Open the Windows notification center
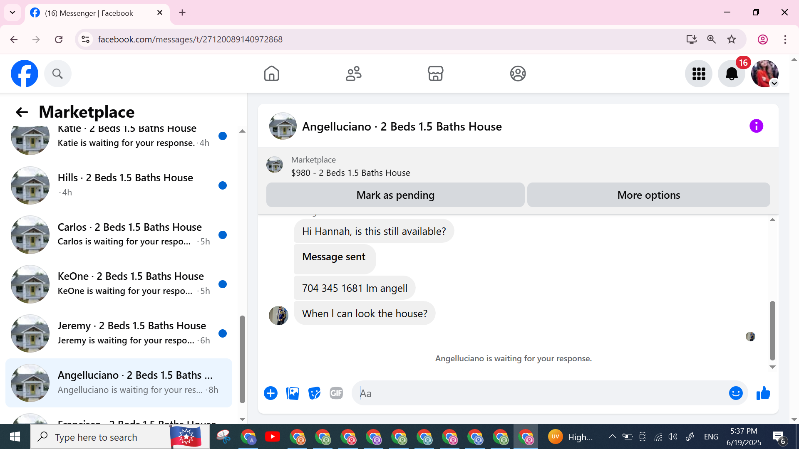 (x=779, y=437)
